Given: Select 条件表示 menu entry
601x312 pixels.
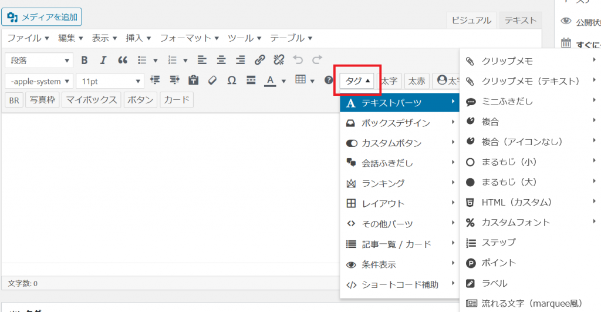Looking at the screenshot, I should (399, 264).
